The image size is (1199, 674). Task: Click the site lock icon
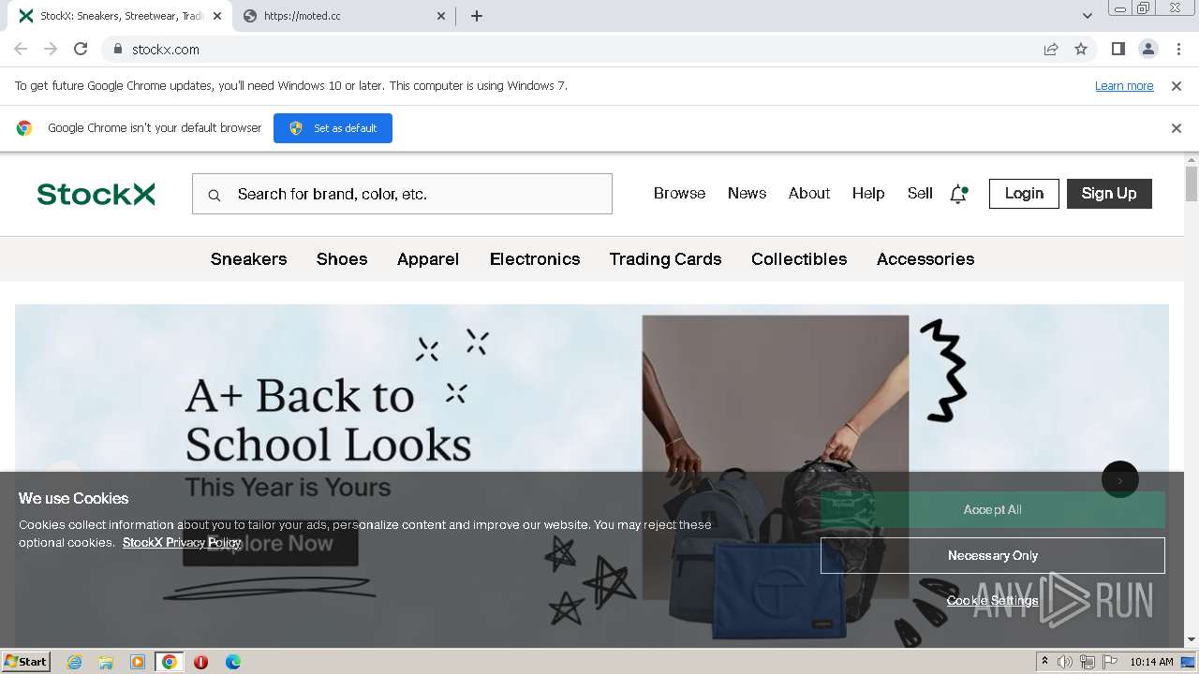point(118,49)
